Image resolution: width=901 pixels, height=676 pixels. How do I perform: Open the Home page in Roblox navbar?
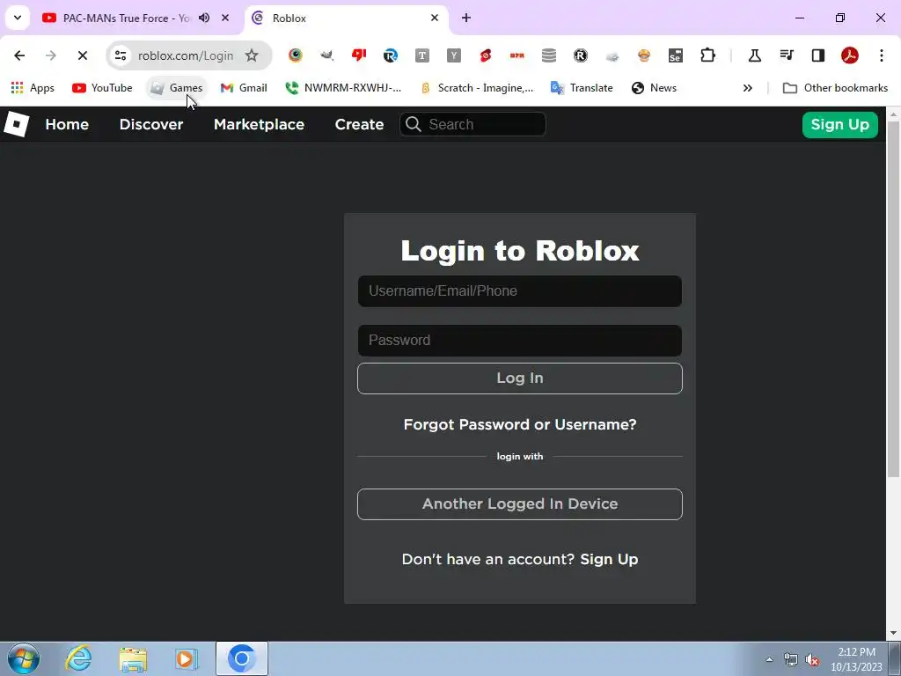(x=67, y=124)
